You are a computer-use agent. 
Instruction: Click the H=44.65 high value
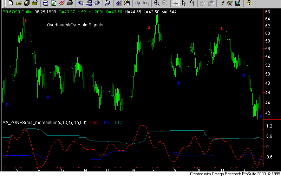pyautogui.click(x=133, y=12)
